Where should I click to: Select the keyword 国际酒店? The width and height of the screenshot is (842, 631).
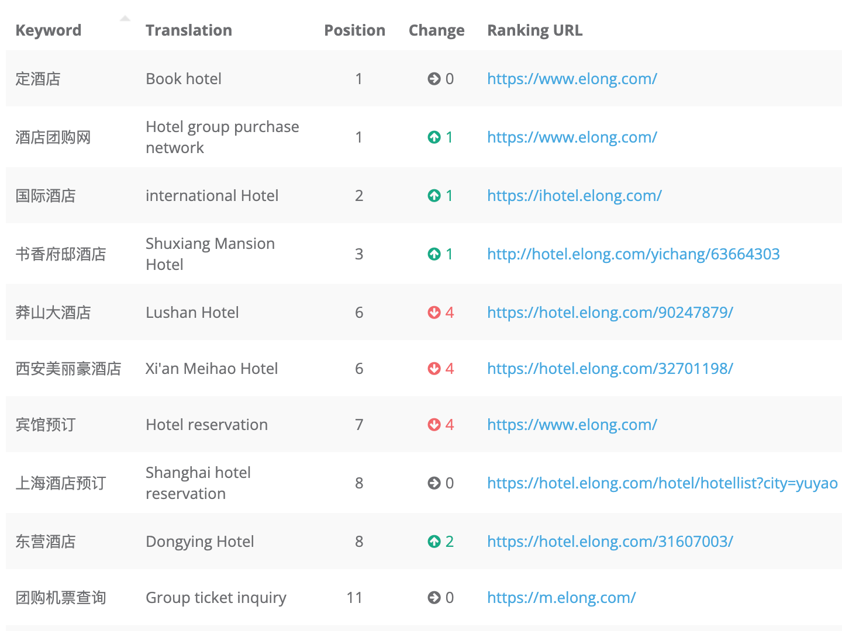46,196
